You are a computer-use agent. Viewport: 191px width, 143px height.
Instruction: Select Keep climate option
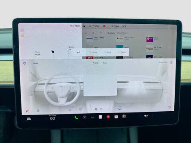(x=93, y=52)
